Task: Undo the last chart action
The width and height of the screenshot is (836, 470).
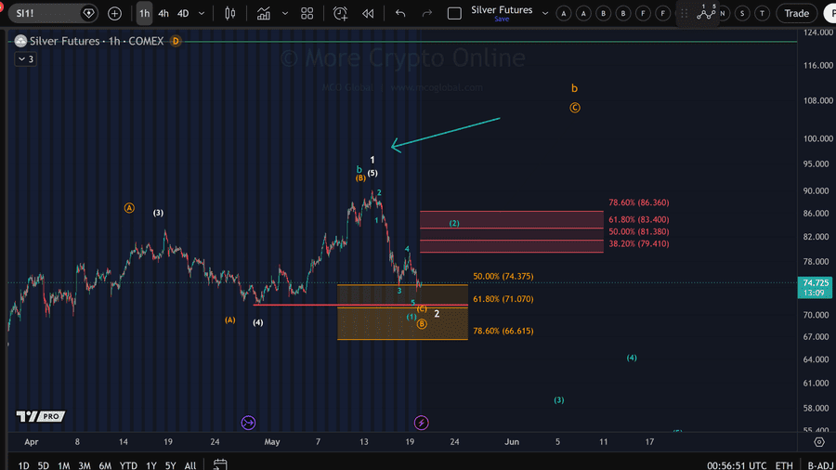Action: tap(400, 13)
